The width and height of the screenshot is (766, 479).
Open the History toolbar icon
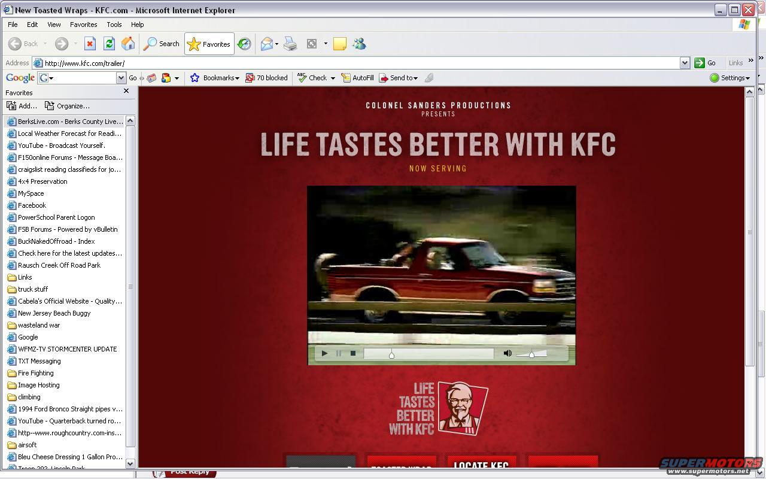coord(244,44)
